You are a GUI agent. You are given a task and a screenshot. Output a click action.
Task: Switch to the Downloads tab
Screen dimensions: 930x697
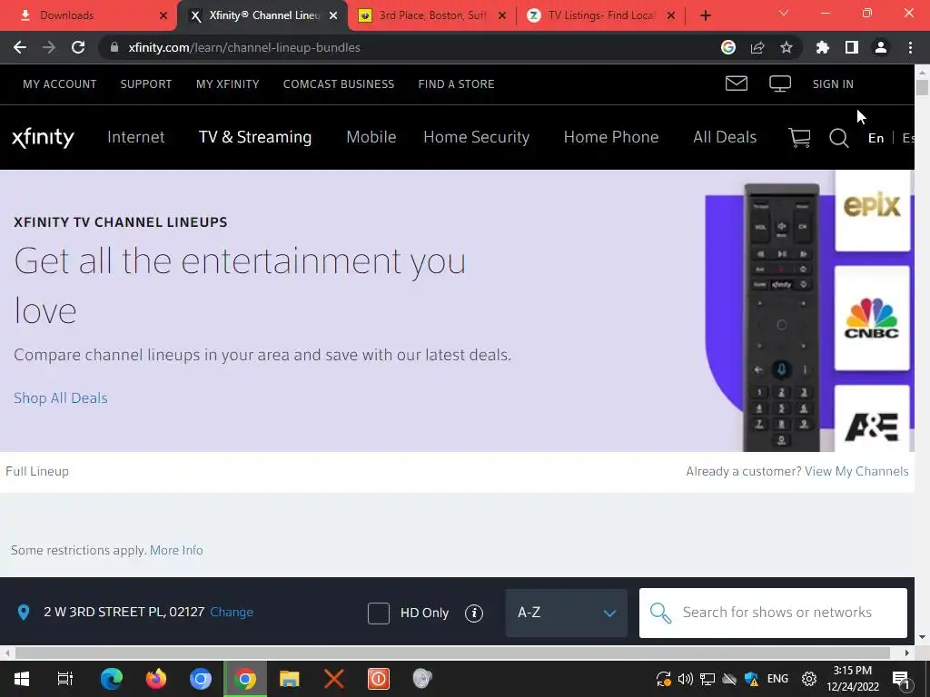point(89,15)
